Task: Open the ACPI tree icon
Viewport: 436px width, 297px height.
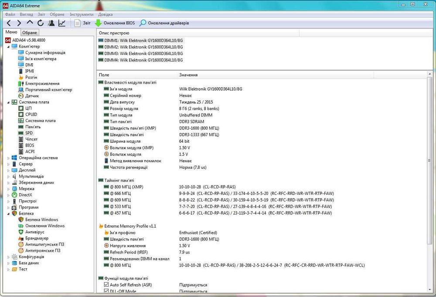Action: [21, 152]
